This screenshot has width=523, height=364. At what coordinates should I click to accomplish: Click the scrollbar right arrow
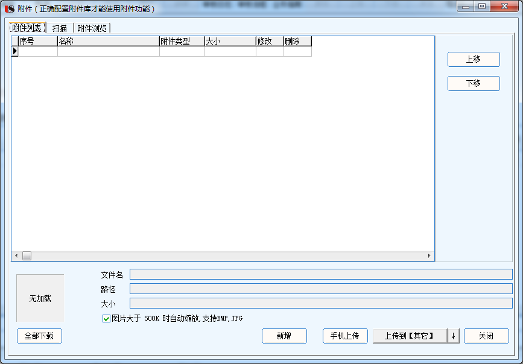click(429, 256)
